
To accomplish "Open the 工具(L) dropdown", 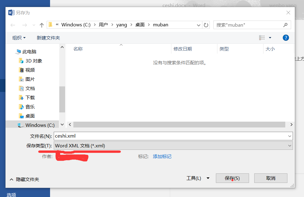I will point(198,178).
